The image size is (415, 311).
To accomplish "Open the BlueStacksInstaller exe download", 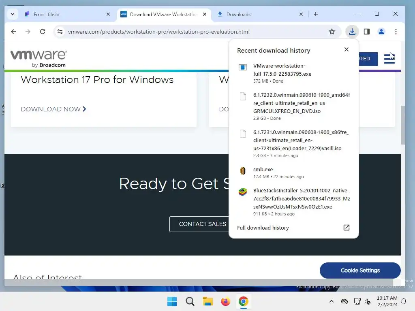I will coord(294,202).
